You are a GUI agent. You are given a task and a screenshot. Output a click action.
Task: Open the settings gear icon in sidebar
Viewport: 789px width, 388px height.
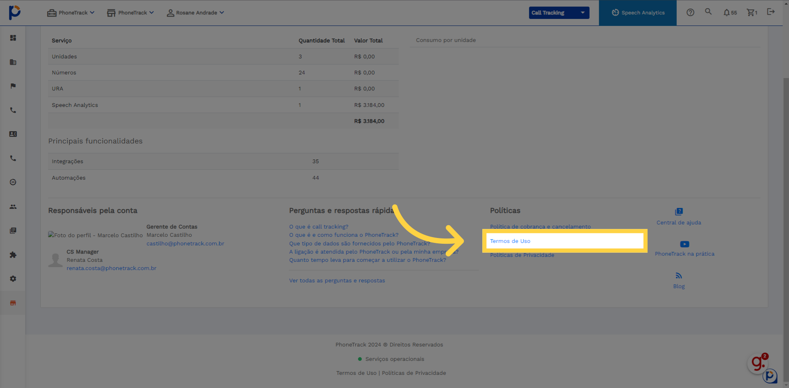click(x=13, y=279)
